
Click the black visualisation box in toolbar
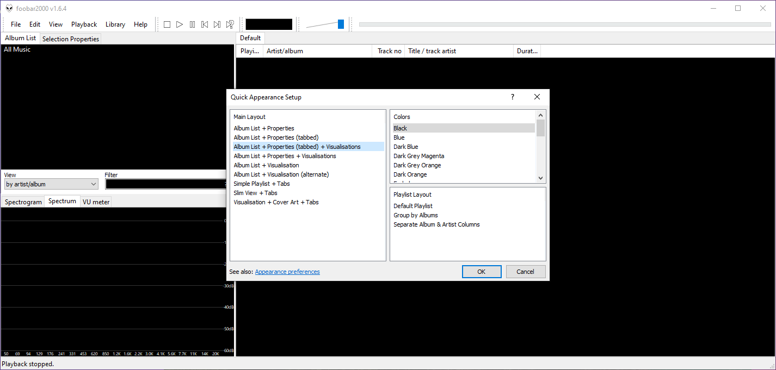coord(269,24)
